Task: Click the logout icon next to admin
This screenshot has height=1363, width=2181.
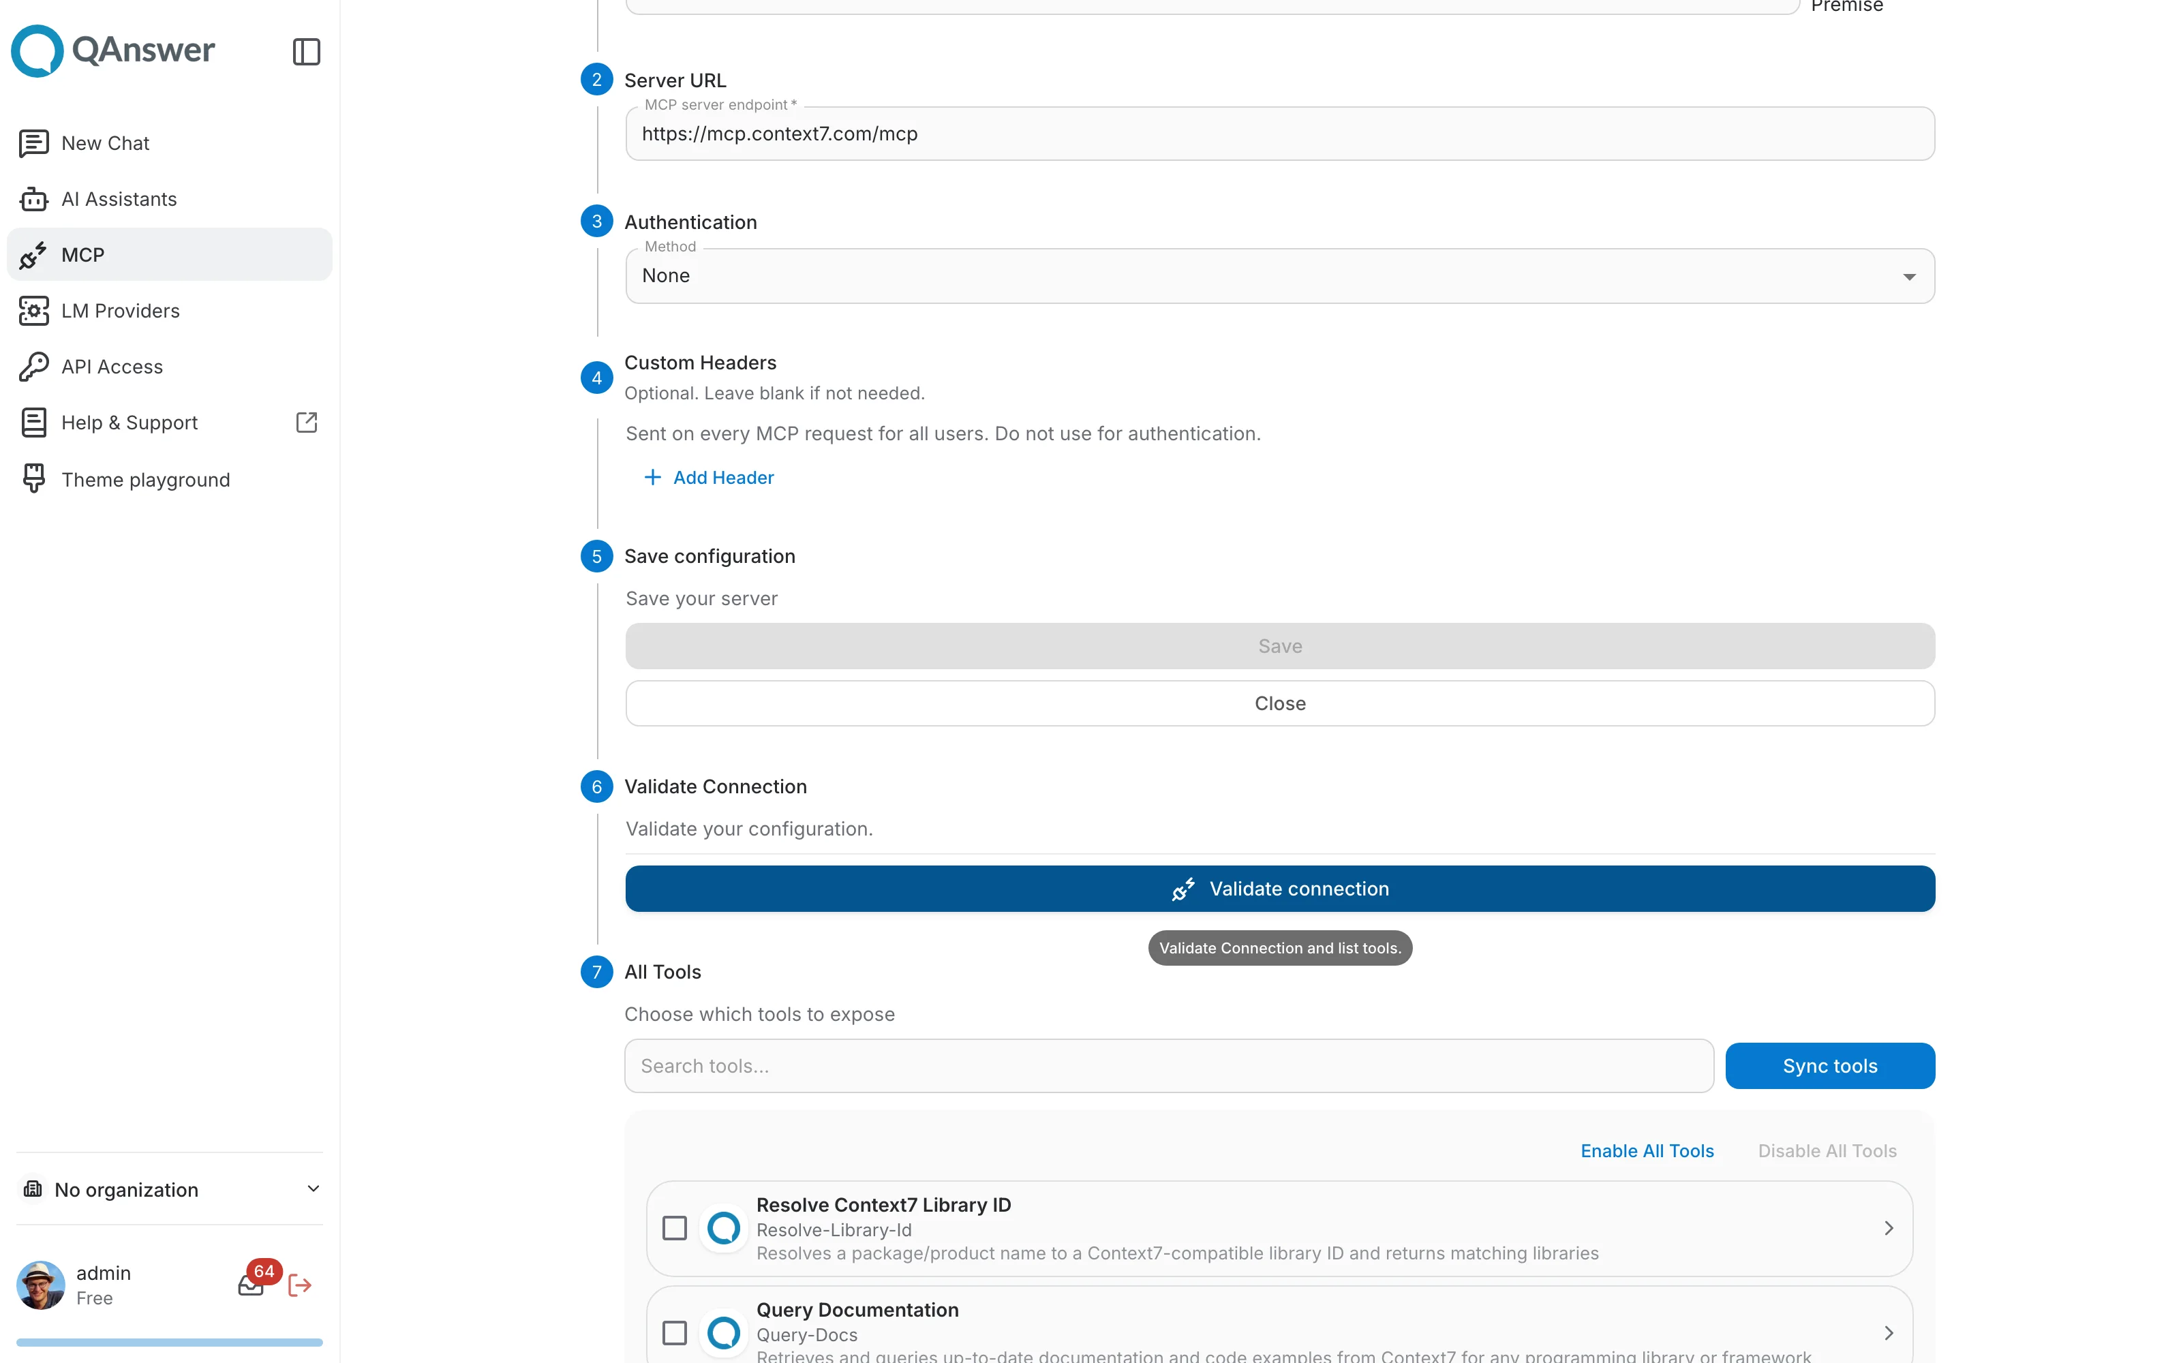Action: tap(300, 1285)
